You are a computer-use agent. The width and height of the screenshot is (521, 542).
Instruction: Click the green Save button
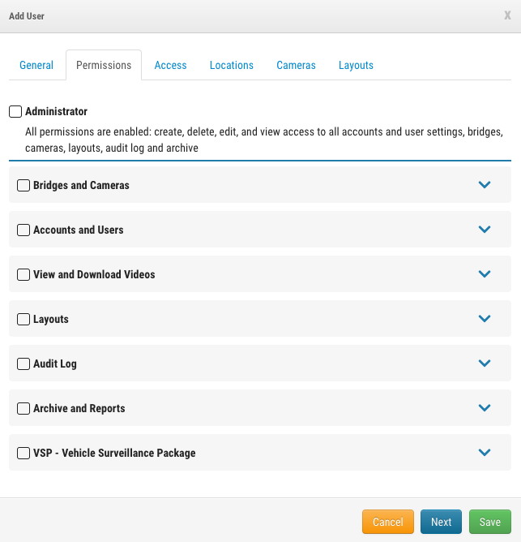(490, 522)
